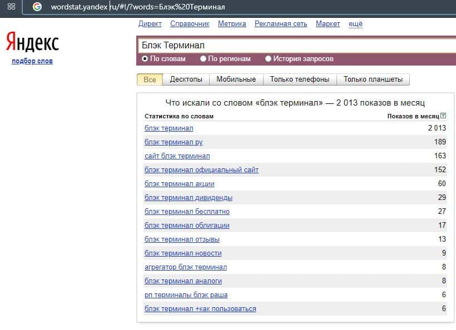
Task: Click the 27 impressions value
Action: click(442, 211)
